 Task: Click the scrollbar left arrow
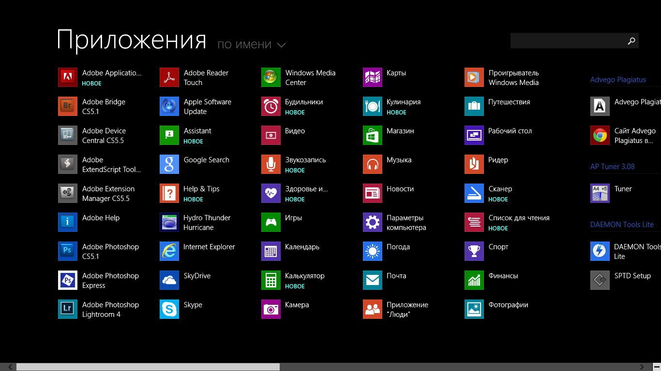pyautogui.click(x=10, y=367)
